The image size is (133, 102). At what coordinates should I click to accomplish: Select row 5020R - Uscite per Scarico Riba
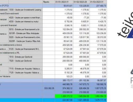point(26,41)
